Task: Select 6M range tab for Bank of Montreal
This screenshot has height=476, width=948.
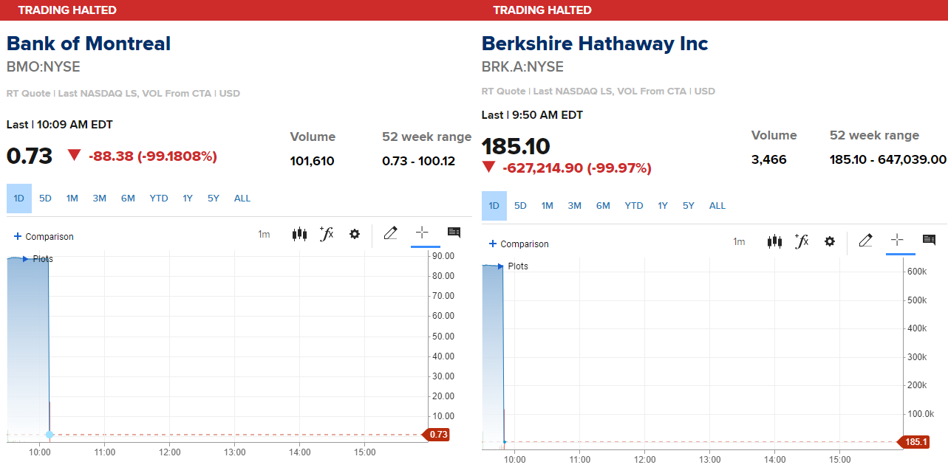Action: coord(128,199)
